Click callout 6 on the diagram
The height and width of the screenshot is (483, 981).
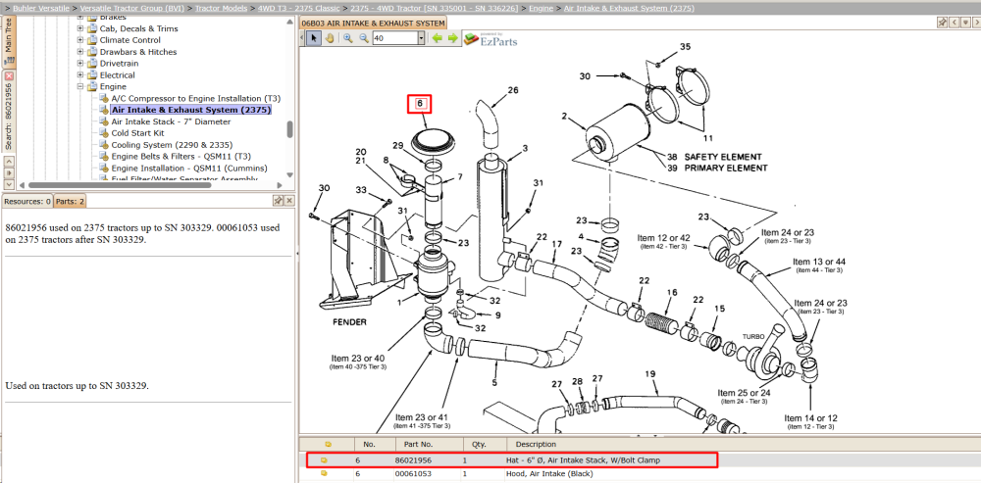click(420, 103)
